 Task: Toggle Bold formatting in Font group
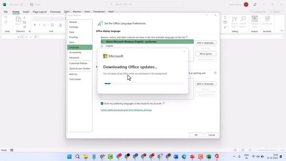[35, 25]
